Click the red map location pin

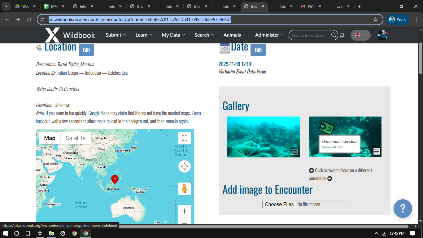(115, 179)
